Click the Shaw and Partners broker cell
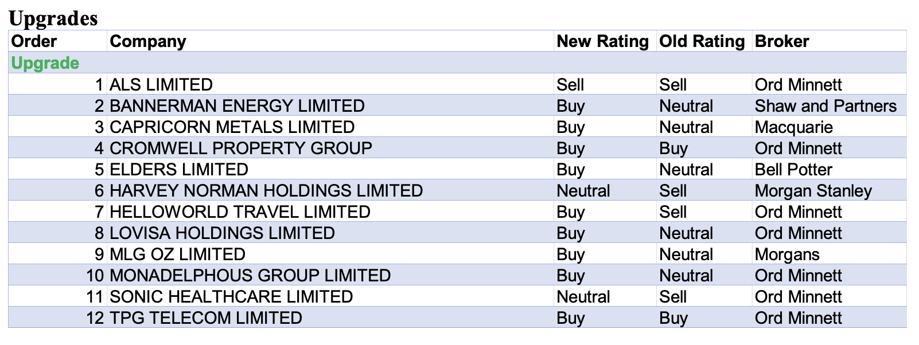This screenshot has height=345, width=919. click(x=825, y=106)
